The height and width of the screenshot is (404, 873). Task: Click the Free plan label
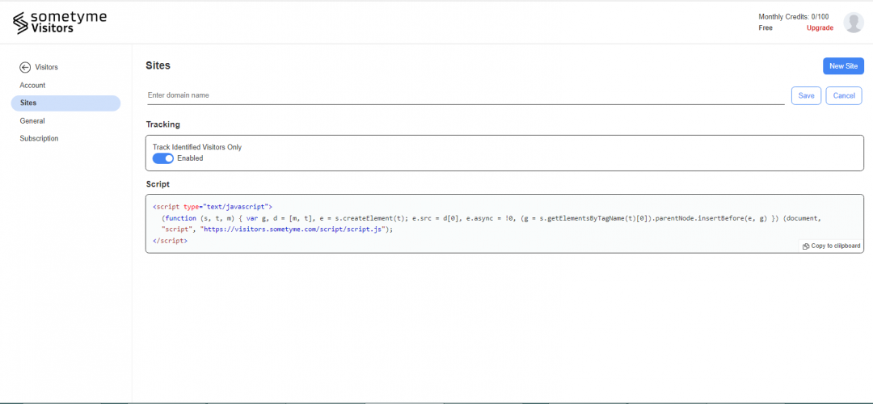click(765, 27)
